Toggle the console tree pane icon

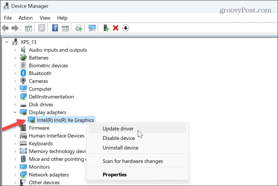pos(28,28)
